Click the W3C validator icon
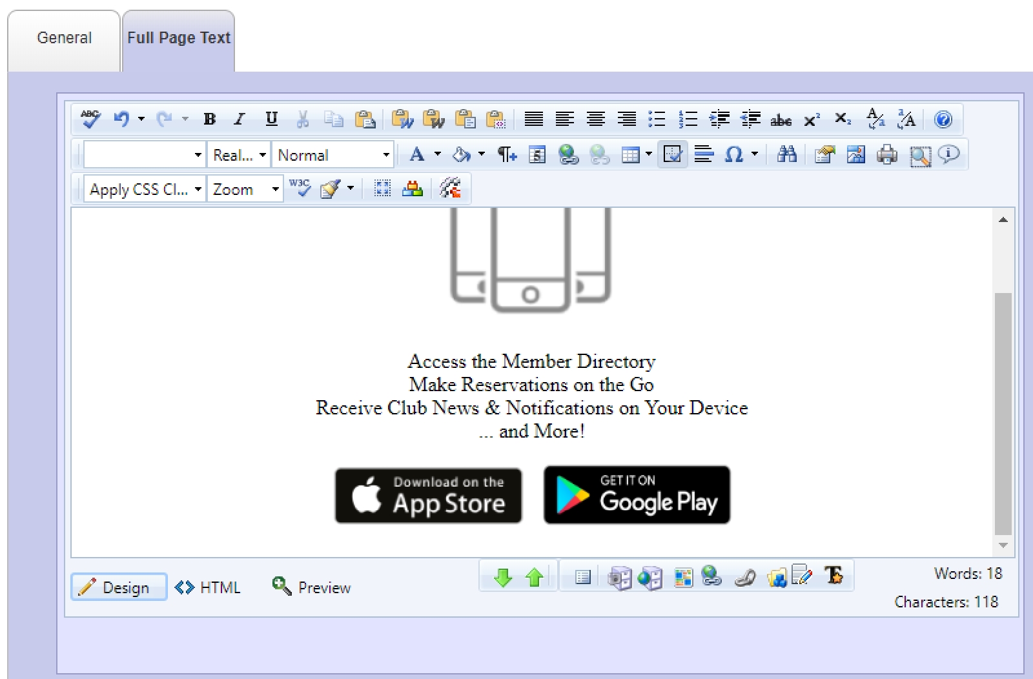Screen dimensions: 1033x679 click(x=300, y=188)
